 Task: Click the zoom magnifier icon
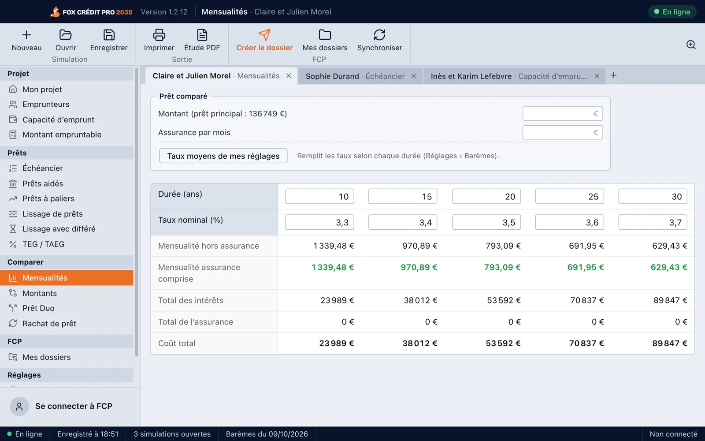[x=691, y=45]
